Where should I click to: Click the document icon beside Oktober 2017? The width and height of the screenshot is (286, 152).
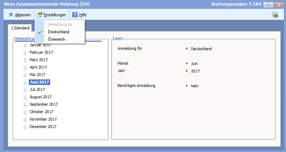26,112
